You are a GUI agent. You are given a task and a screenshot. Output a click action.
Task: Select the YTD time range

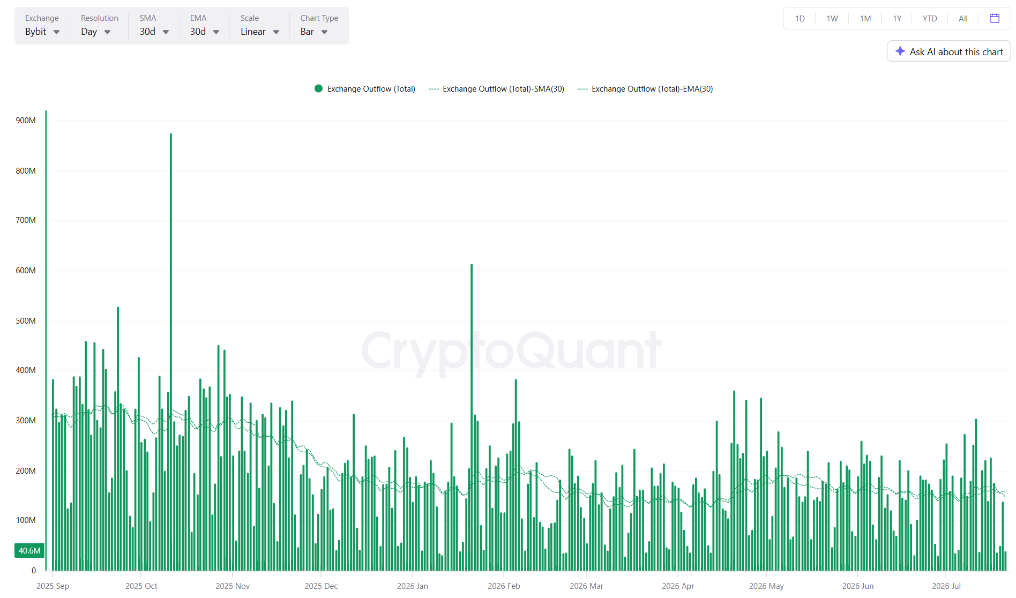930,19
